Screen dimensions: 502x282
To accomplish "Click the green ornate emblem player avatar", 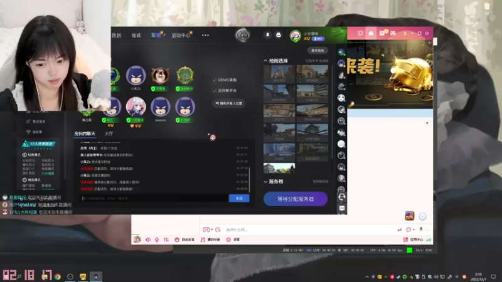I will 184,76.
